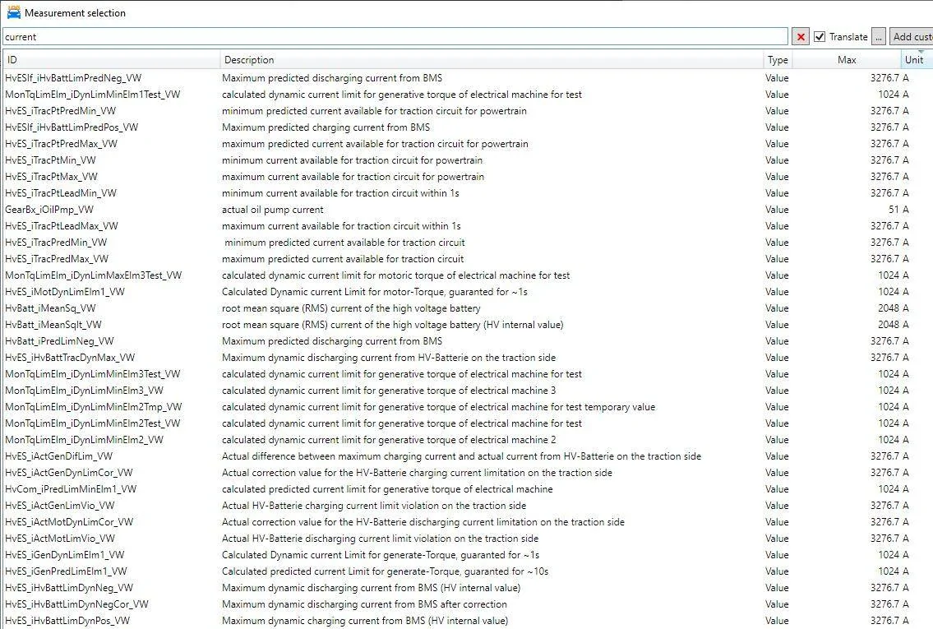Select row HvBatt_iMeanSq_VW
This screenshot has height=629, width=933.
(467, 308)
